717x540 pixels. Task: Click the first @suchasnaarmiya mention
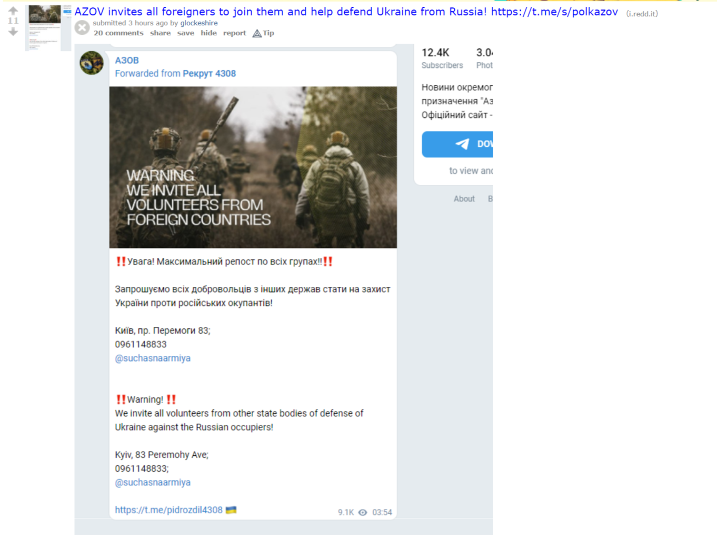(x=153, y=358)
